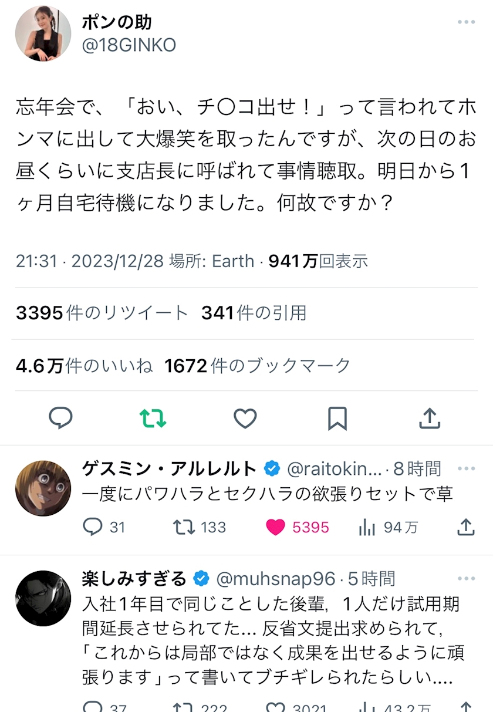
Task: Open the more options menu on ゲスミン・アルレルト's reply
Action: click(466, 468)
